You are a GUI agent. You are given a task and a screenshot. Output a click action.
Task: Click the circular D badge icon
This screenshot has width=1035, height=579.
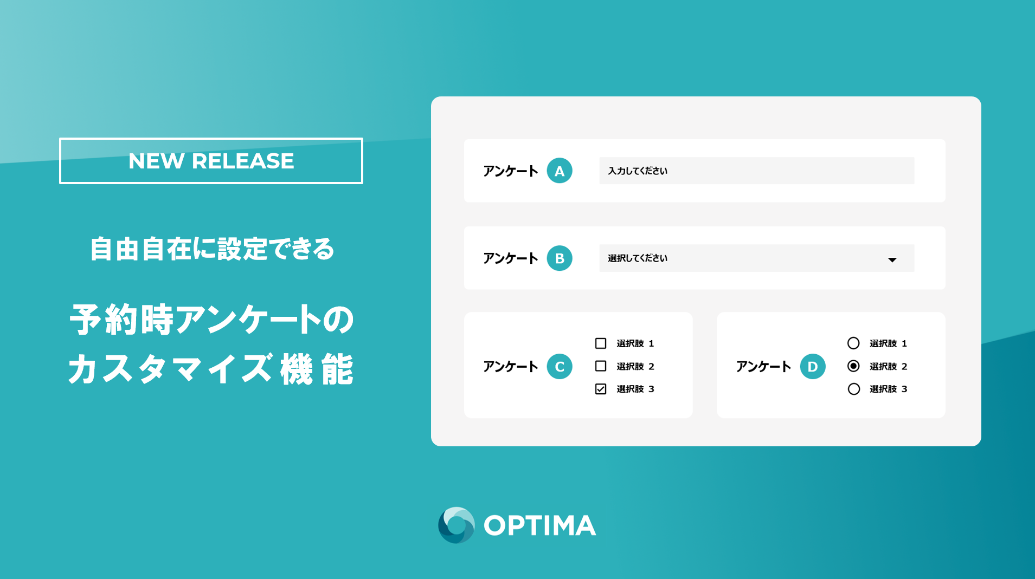pyautogui.click(x=813, y=366)
